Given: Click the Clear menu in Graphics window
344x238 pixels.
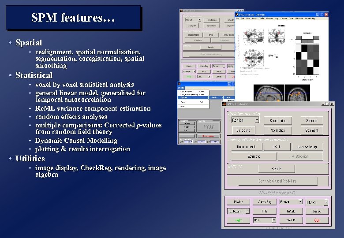Looking at the screenshot, I should pos(291,19).
